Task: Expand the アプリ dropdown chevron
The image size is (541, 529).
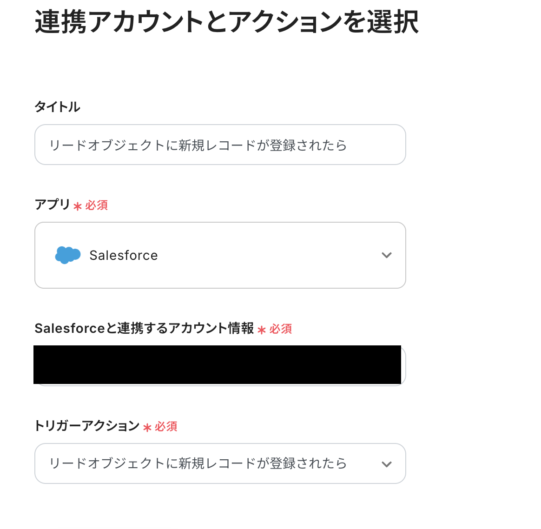Action: [x=386, y=255]
